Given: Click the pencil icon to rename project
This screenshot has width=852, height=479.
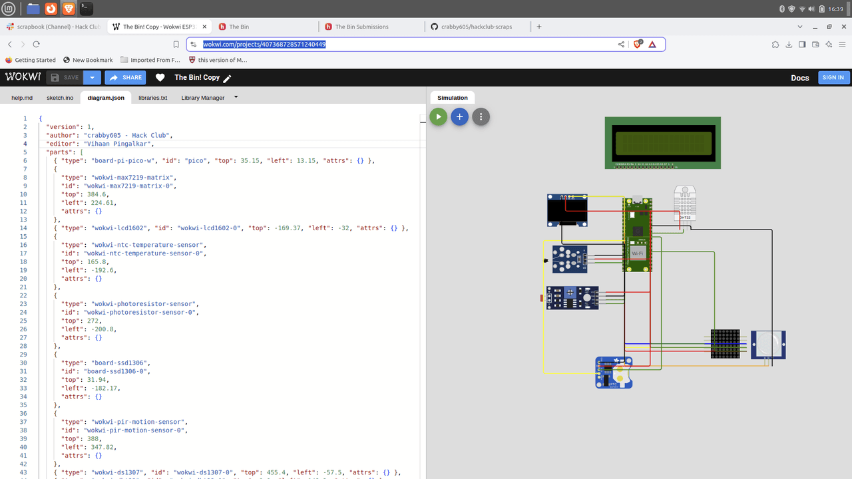Looking at the screenshot, I should coord(228,79).
